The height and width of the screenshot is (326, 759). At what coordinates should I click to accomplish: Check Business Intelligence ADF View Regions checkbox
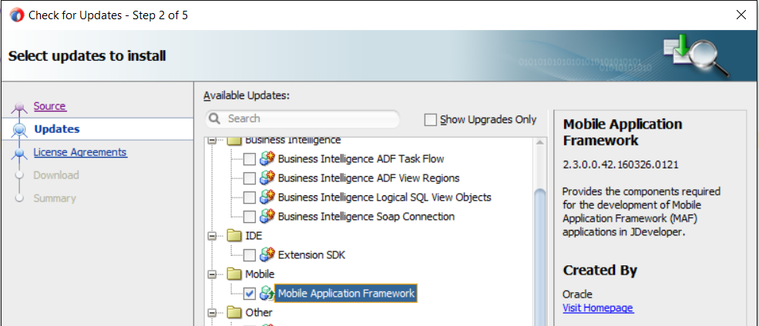coord(250,178)
